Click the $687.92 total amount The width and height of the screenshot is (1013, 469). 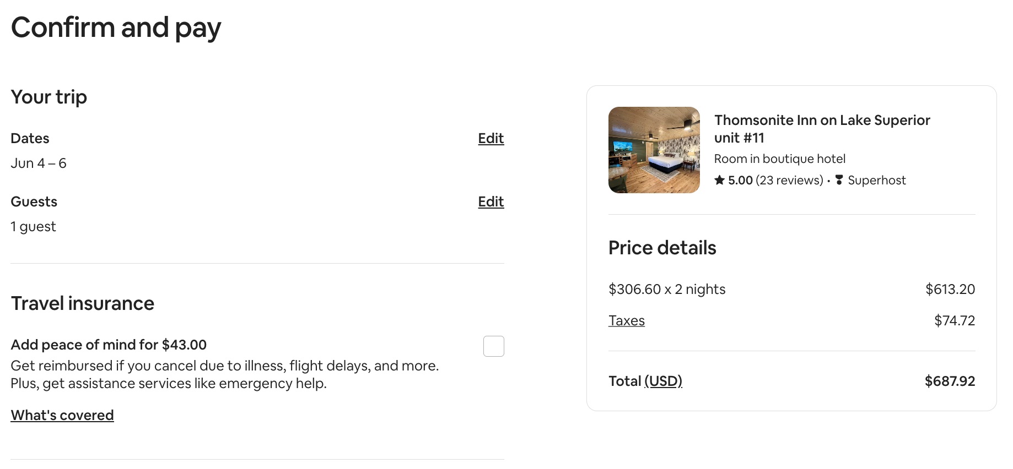[949, 381]
